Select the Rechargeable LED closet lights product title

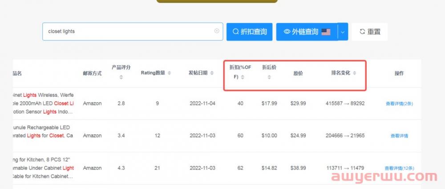[43, 135]
